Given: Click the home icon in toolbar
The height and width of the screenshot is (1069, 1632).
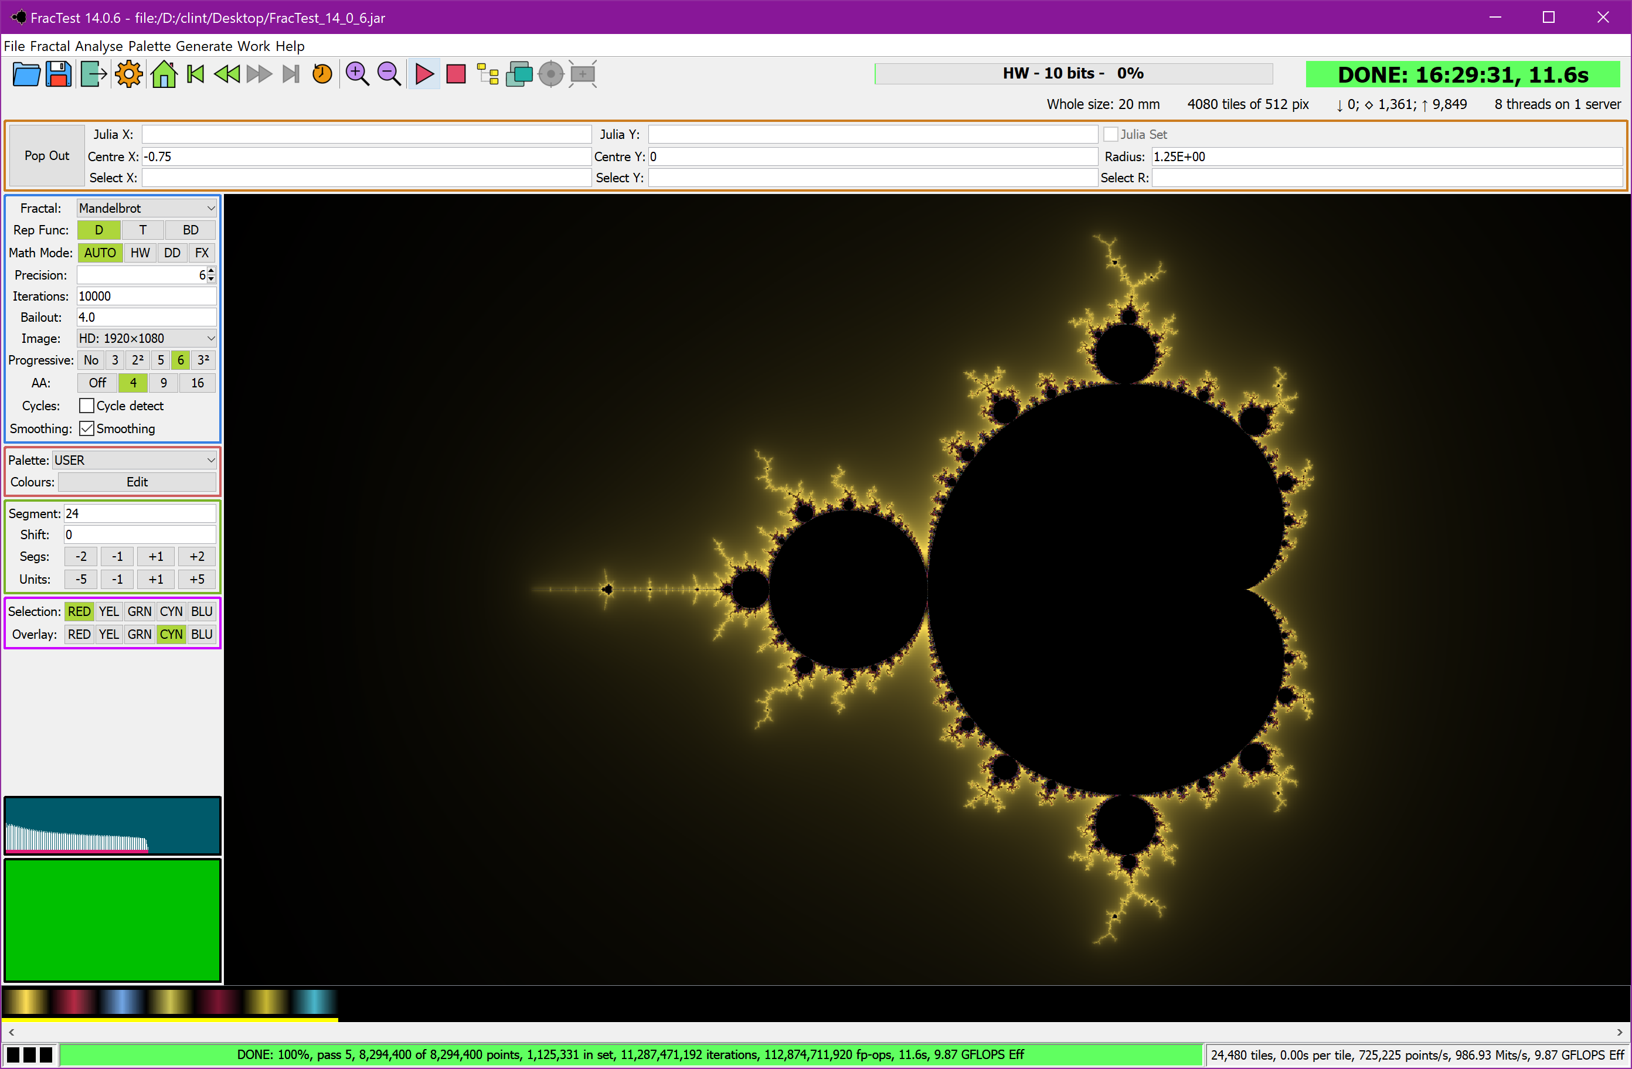Looking at the screenshot, I should [x=163, y=74].
